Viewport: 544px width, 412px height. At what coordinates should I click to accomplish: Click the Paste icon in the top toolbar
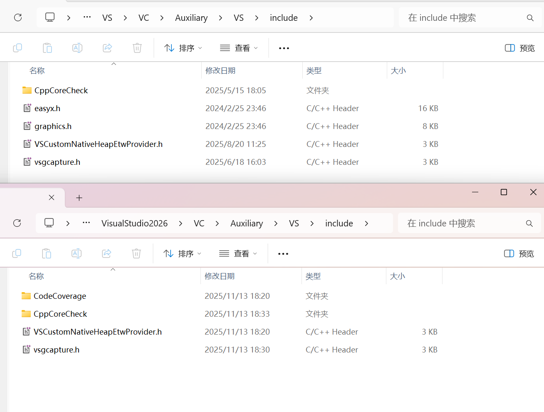pos(47,48)
